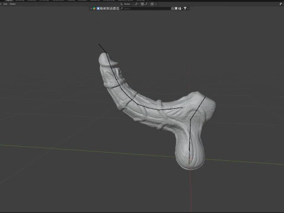Open the proportional falloff dropdown
The image size is (284, 213).
click(x=156, y=4)
